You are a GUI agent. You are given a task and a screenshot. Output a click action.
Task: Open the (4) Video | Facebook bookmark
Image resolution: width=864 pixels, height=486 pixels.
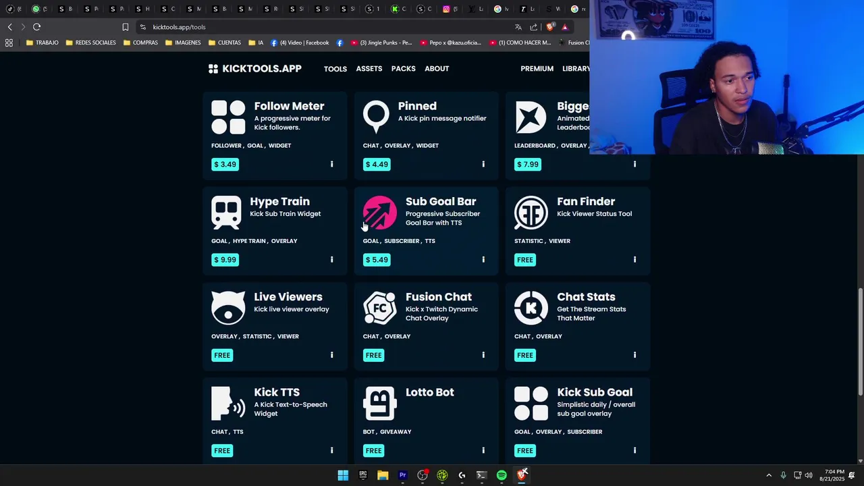pos(300,43)
